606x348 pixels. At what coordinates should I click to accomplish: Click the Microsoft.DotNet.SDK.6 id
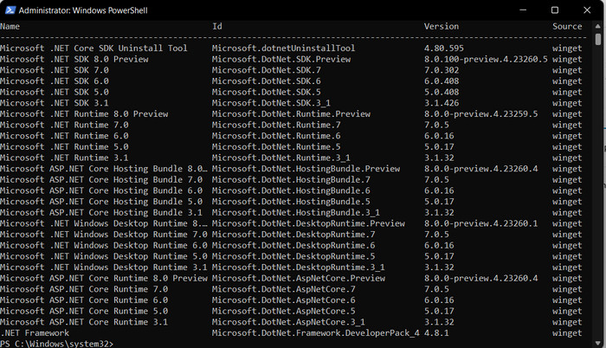click(x=267, y=81)
